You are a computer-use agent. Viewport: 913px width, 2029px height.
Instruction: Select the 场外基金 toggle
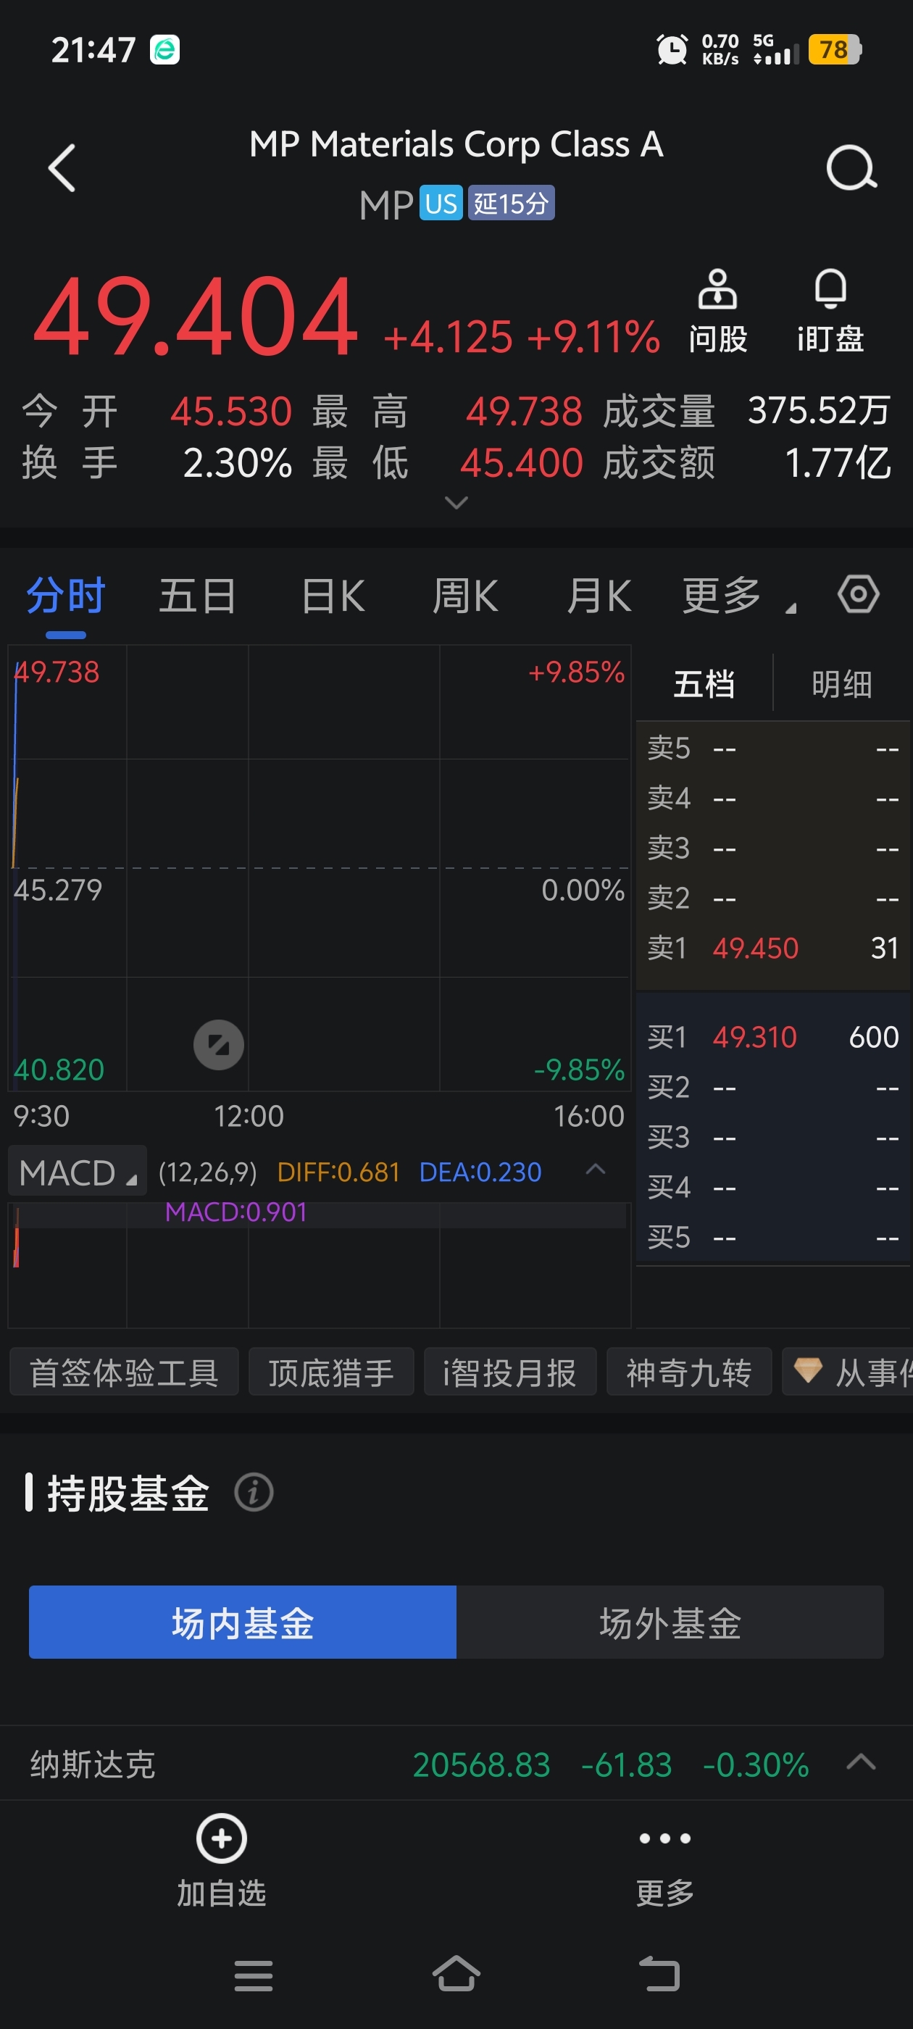670,1622
